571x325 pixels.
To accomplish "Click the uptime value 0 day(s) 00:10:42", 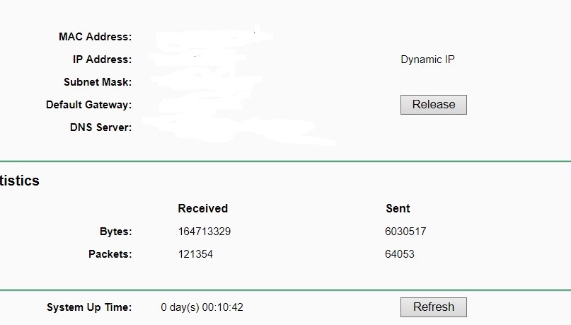I will pyautogui.click(x=202, y=307).
